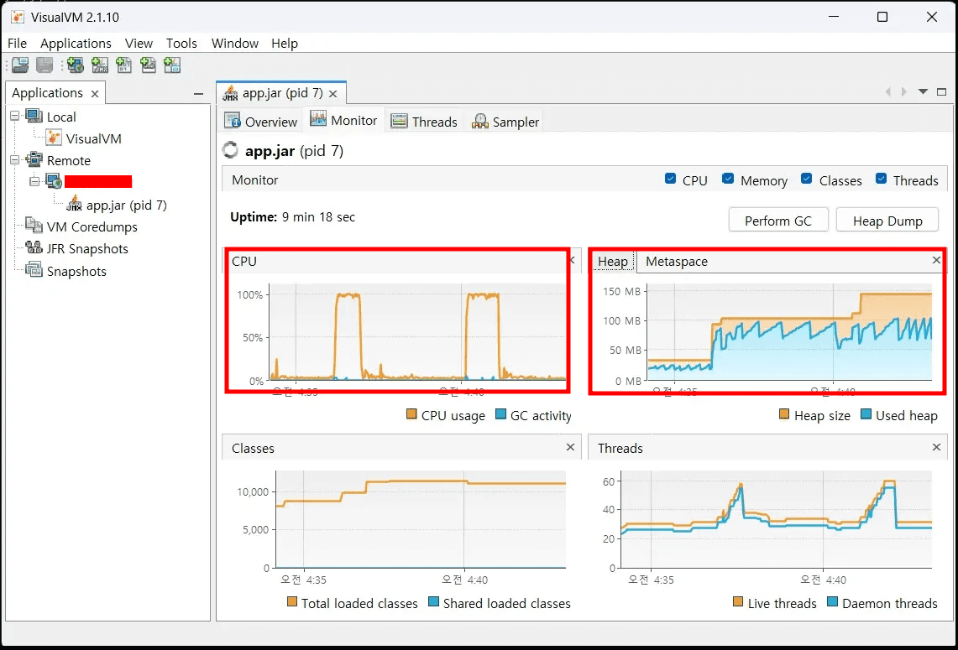This screenshot has width=958, height=650.
Task: Select JFR Snapshots node icon
Action: 34,249
